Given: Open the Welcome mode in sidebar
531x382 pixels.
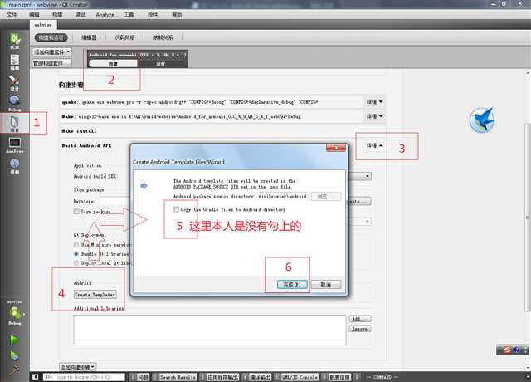Looking at the screenshot, I should pyautogui.click(x=15, y=41).
